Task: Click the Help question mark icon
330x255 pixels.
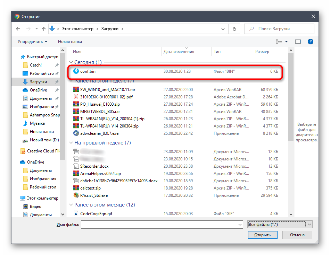Action: click(x=311, y=42)
